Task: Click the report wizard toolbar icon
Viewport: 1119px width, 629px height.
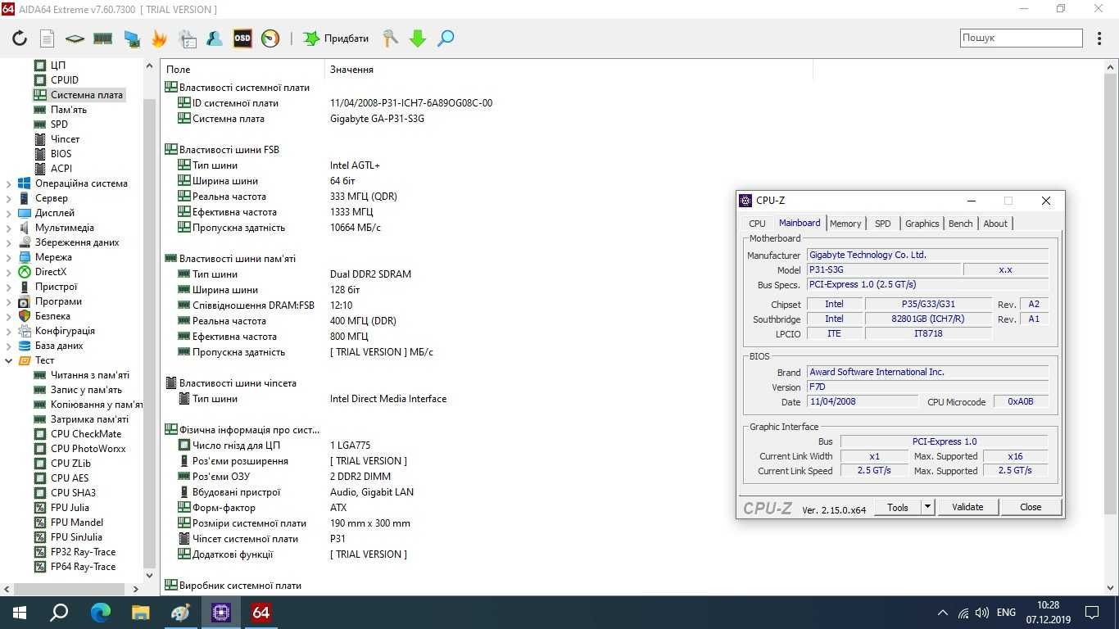Action: pyautogui.click(x=188, y=38)
